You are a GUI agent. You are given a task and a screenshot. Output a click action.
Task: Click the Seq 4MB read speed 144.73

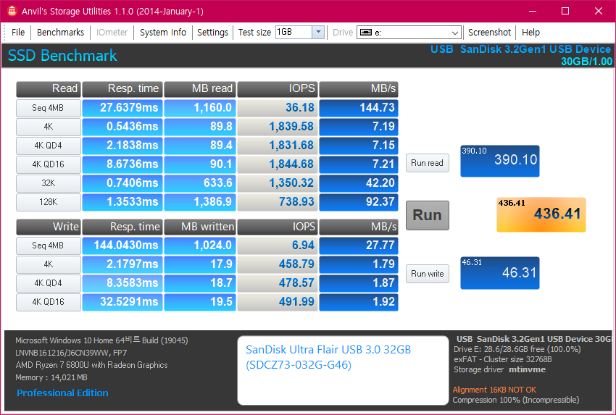(359, 108)
